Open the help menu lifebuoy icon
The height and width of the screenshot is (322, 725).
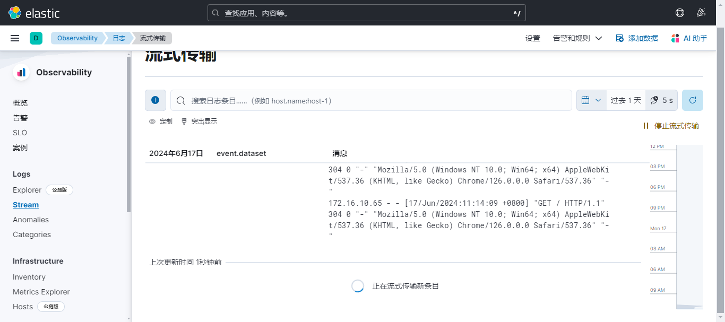pos(680,13)
